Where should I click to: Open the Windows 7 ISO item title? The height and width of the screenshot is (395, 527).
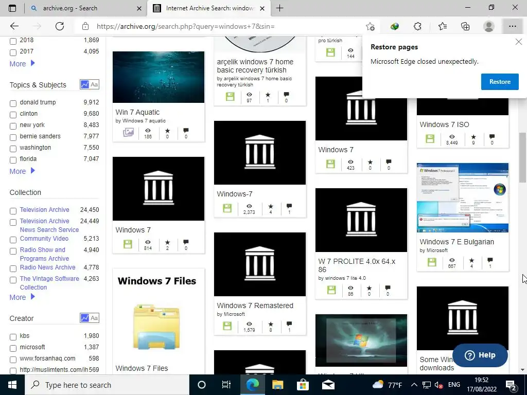(x=444, y=124)
